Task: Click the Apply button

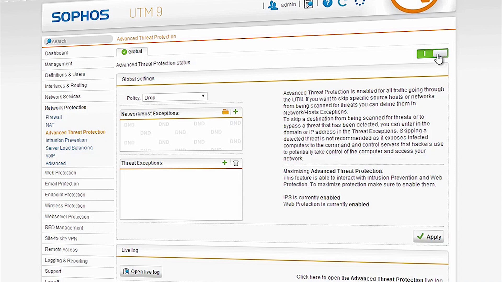Action: click(429, 237)
